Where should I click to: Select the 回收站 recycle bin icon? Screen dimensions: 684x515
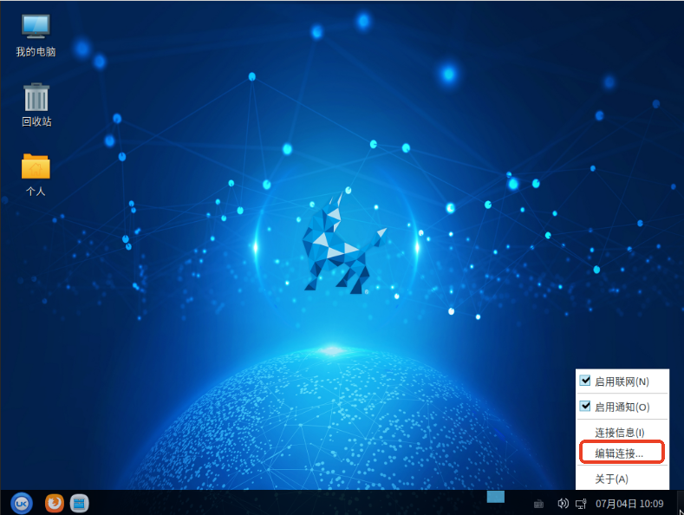tap(36, 105)
